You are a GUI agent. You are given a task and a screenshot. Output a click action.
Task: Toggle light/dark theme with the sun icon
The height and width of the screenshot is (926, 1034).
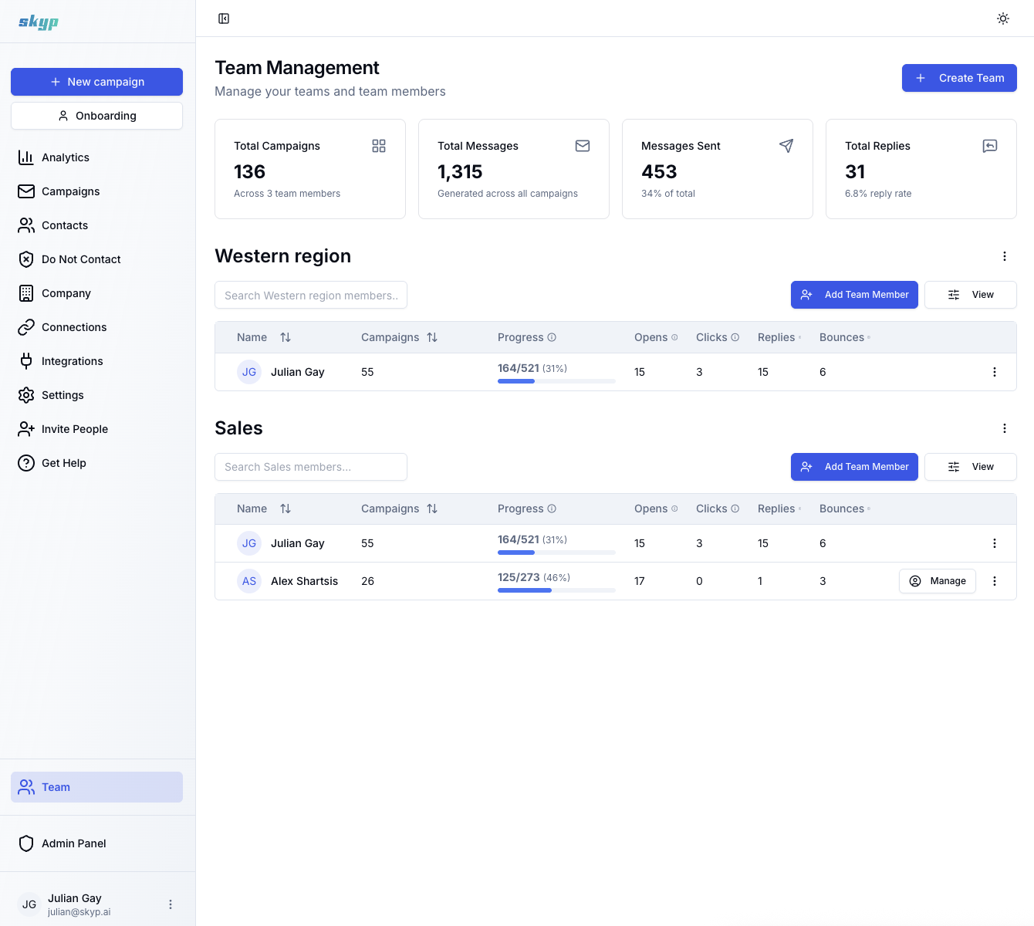point(1002,18)
